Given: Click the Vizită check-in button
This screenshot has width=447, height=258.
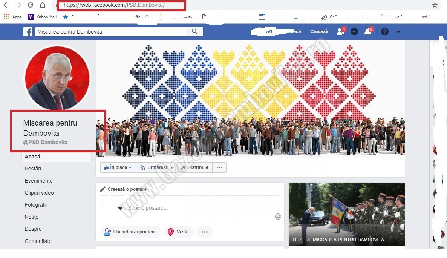Looking at the screenshot, I should point(178,232).
